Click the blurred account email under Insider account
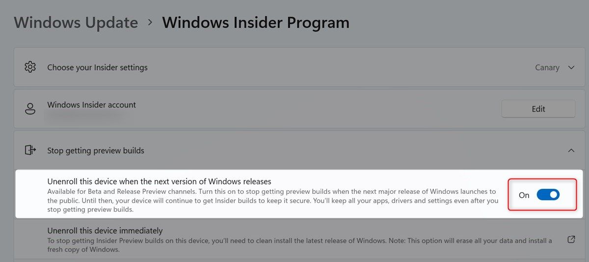The height and width of the screenshot is (262, 589). tap(83, 116)
